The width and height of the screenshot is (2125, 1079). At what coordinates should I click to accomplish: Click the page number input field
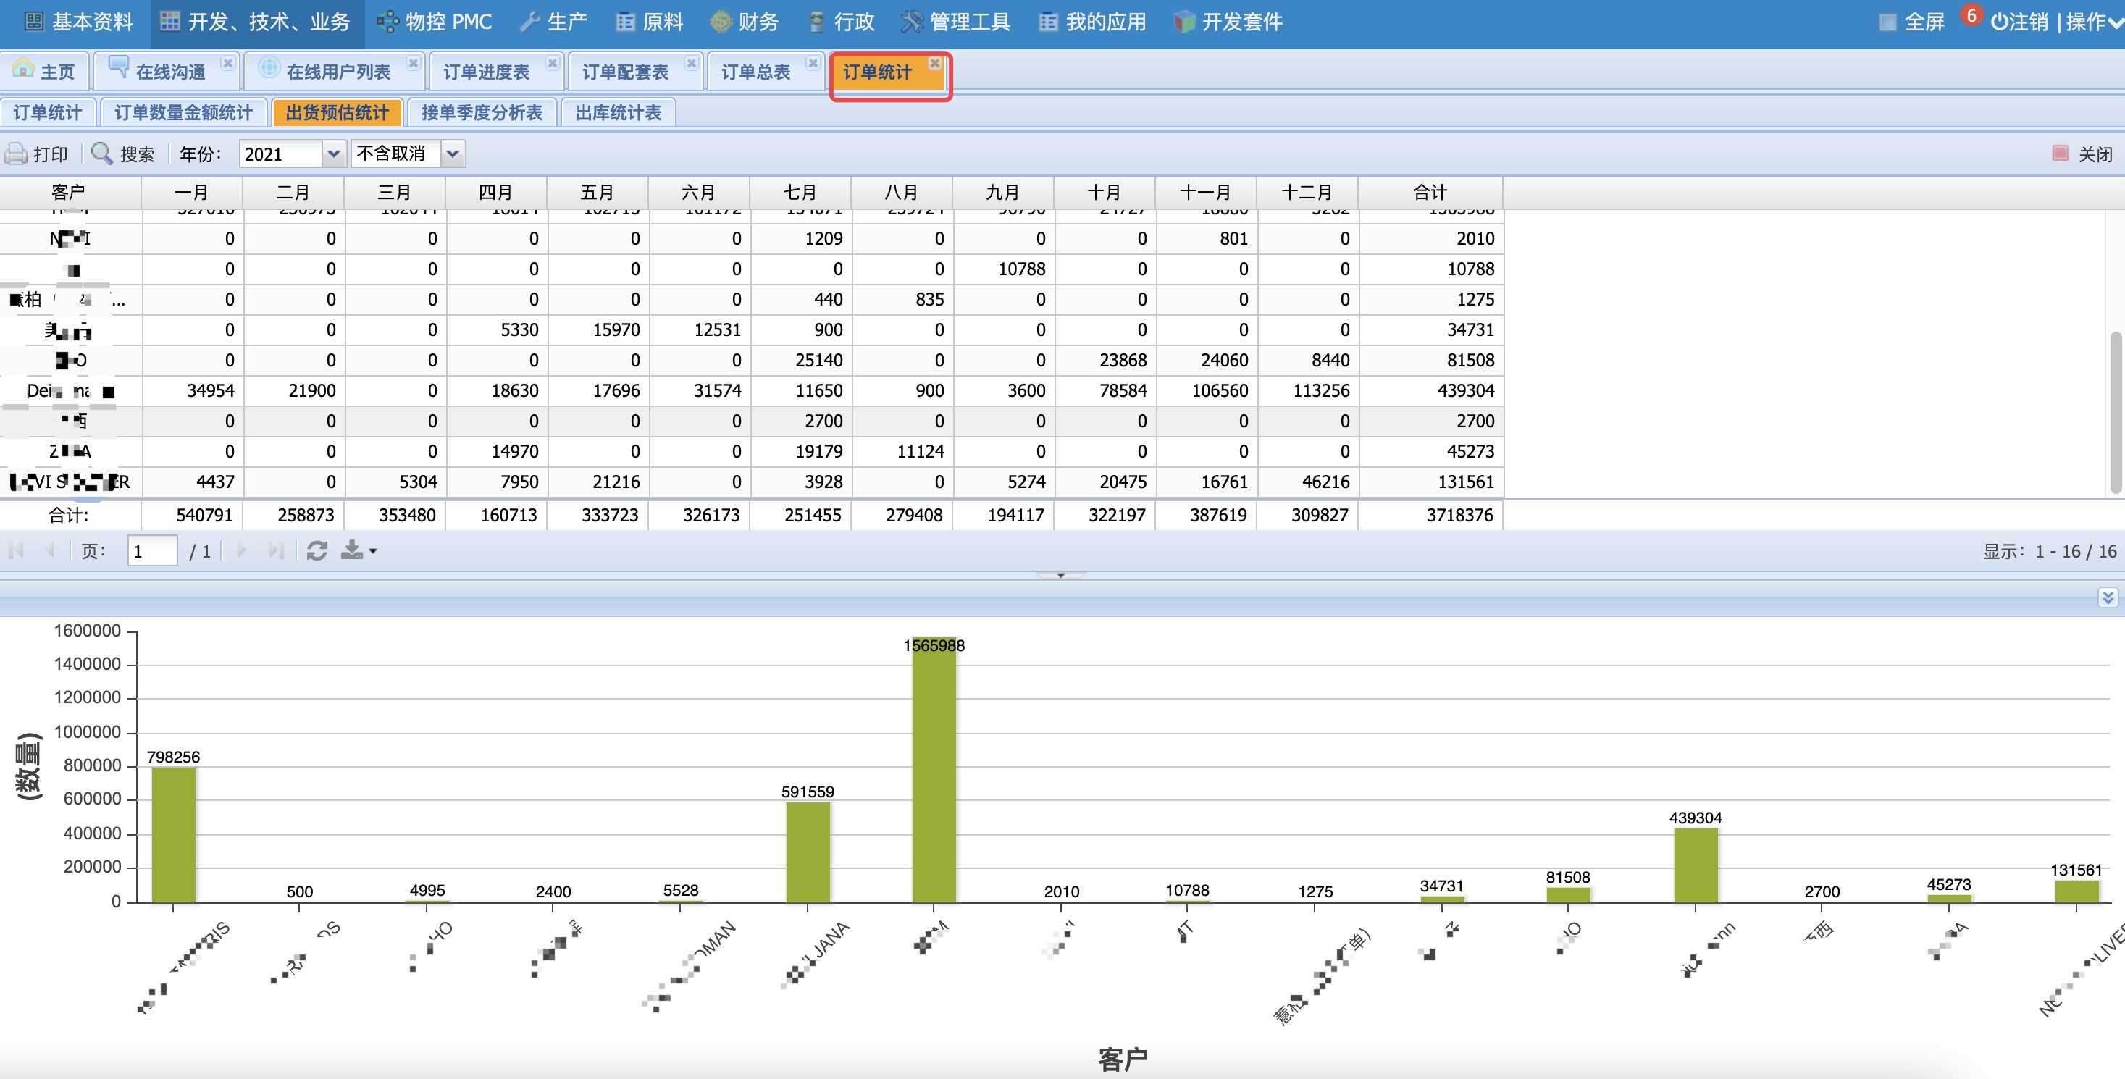click(153, 551)
